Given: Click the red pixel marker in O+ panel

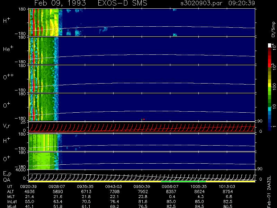Looking at the screenshot, I should (144, 119).
